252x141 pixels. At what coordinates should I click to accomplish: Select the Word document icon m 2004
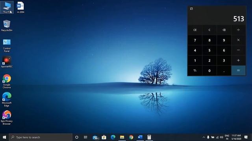(x=20, y=7)
